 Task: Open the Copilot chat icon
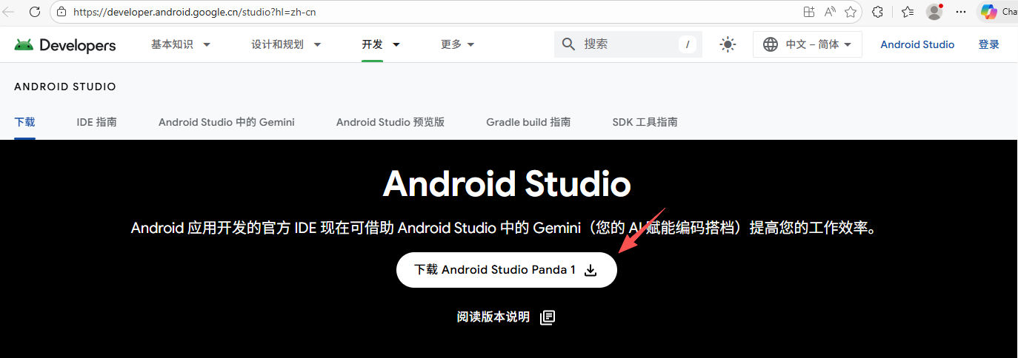coord(988,12)
